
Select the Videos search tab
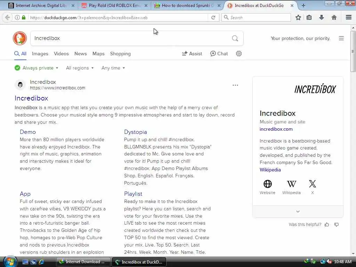[61, 54]
